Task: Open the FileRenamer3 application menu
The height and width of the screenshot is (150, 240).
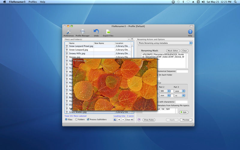Action: point(17,2)
